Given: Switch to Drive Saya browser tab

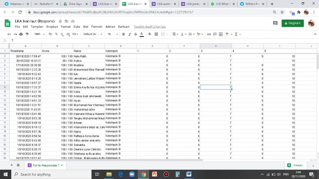Looking at the screenshot, I should pos(76,4).
